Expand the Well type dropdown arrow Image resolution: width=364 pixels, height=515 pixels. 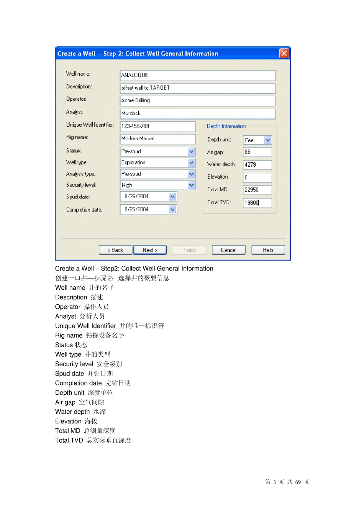(x=191, y=162)
